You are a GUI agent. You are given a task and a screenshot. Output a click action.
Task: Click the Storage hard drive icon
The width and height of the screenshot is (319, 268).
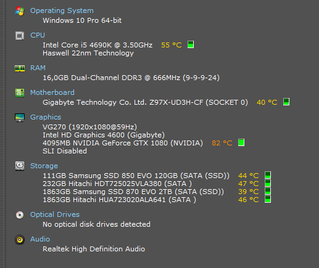tap(20, 166)
